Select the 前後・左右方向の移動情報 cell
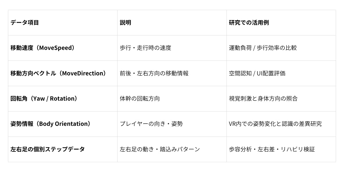Screen dimensions: 344x172 (154, 73)
